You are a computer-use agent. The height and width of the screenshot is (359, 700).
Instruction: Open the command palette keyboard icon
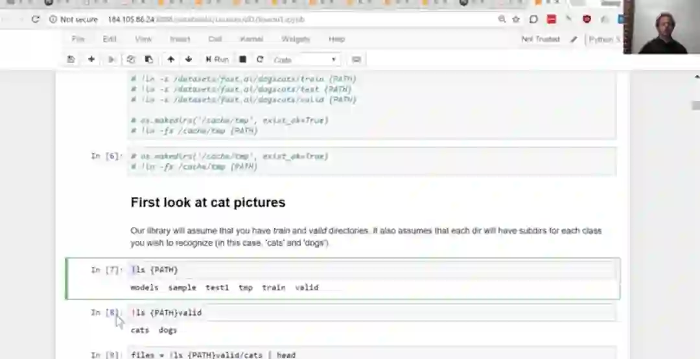356,60
